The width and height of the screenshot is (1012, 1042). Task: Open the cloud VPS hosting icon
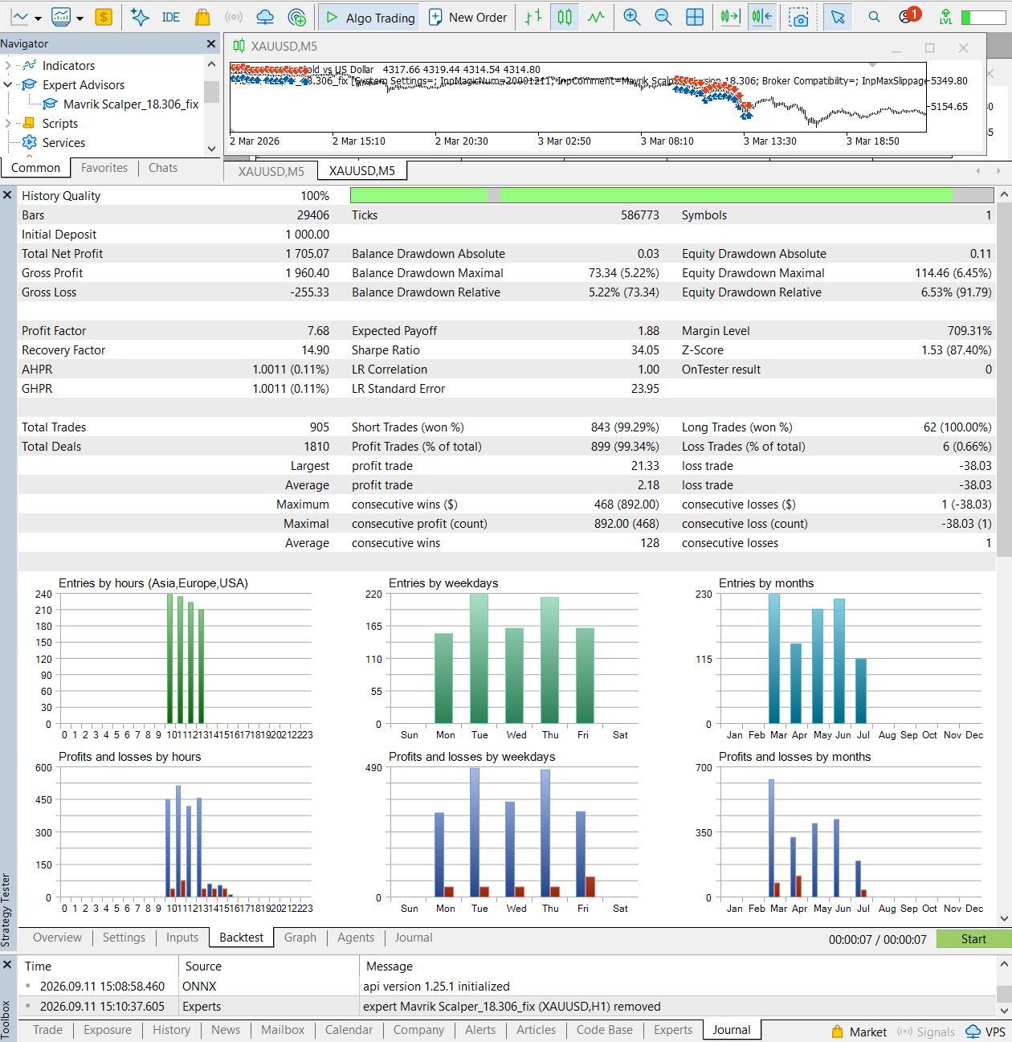click(265, 17)
